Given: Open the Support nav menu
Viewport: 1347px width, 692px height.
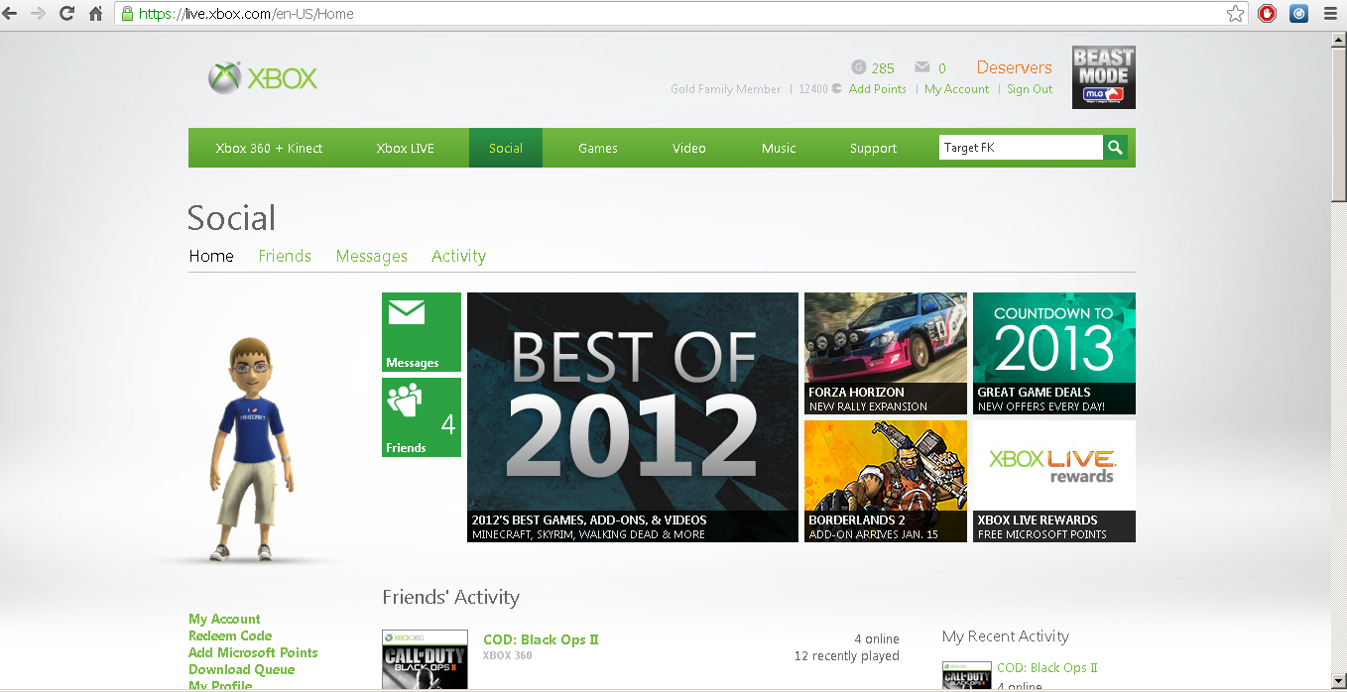Looking at the screenshot, I should 873,149.
